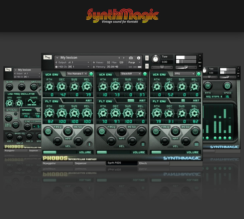Image resolution: width=244 pixels, height=219 pixels.
Task: Select pod II round button
Action: 143,144
